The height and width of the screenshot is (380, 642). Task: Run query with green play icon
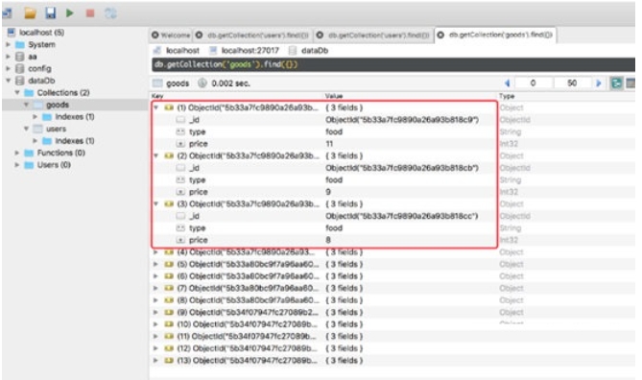point(70,13)
